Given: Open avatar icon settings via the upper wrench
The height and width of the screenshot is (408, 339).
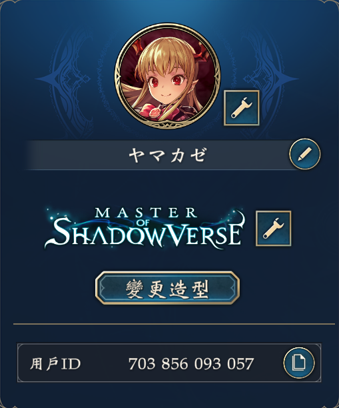Looking at the screenshot, I should click(x=242, y=108).
